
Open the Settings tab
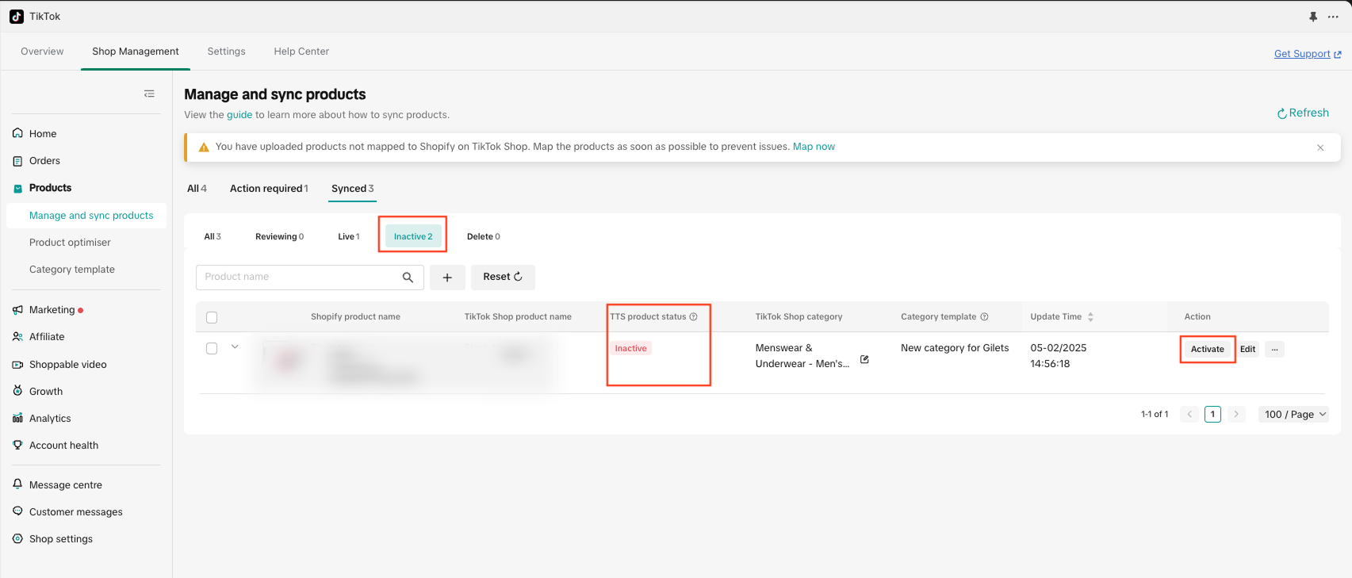click(x=226, y=52)
